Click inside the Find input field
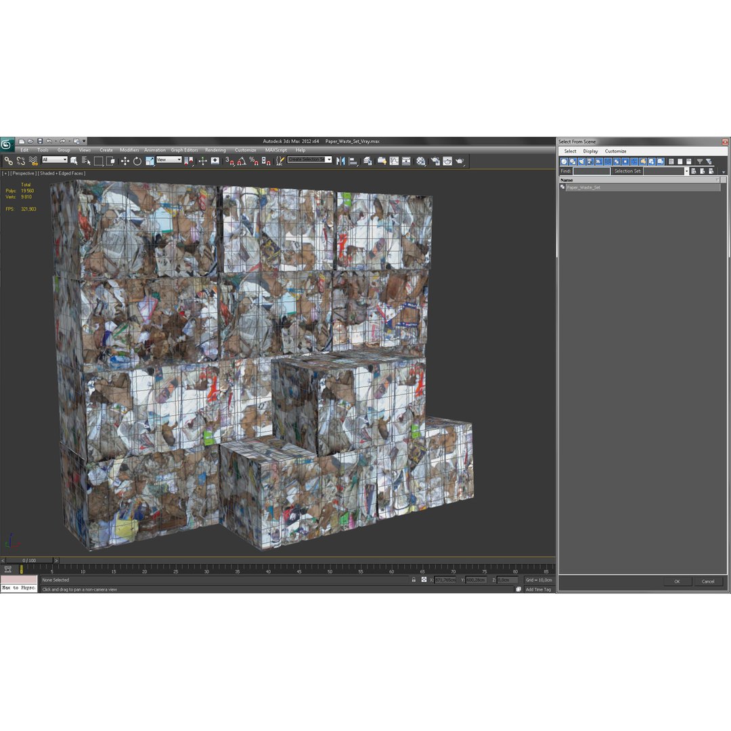 (x=592, y=171)
